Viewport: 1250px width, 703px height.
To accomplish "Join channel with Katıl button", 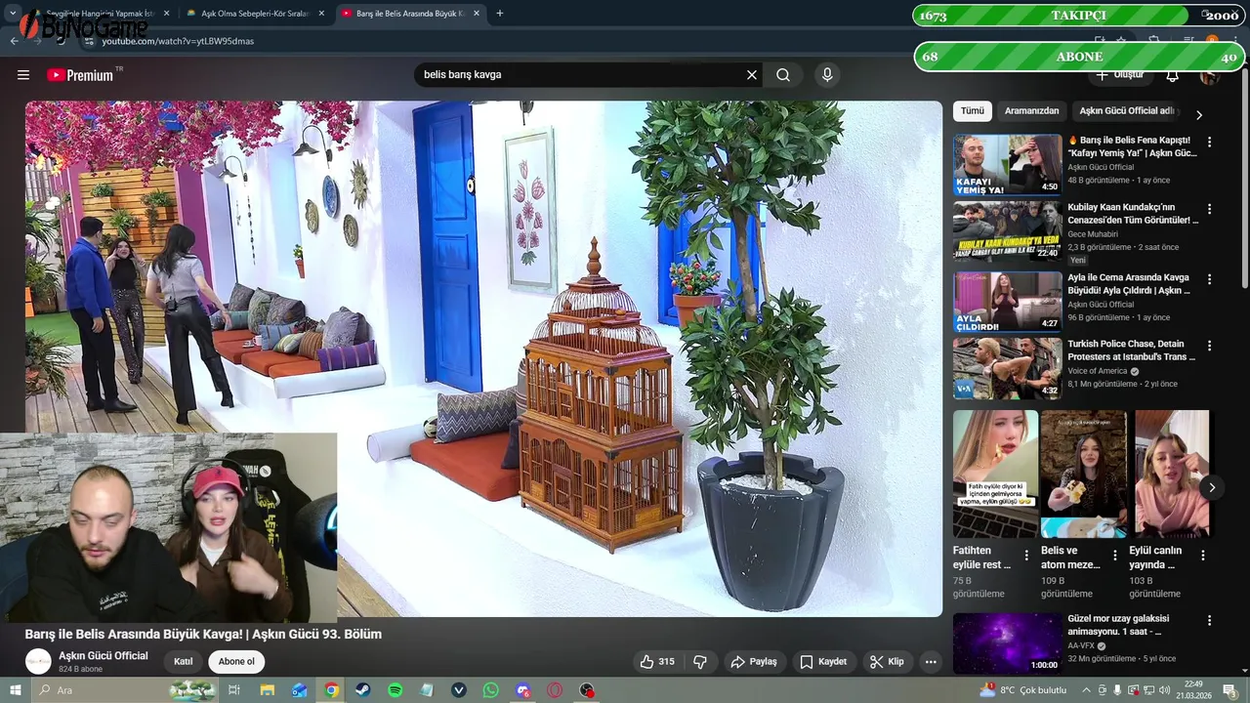I will (184, 662).
